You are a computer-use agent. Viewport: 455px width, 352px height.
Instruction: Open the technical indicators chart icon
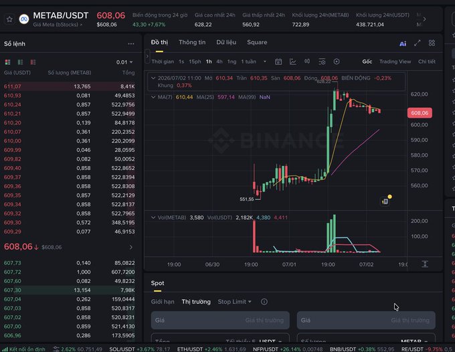coord(293,62)
